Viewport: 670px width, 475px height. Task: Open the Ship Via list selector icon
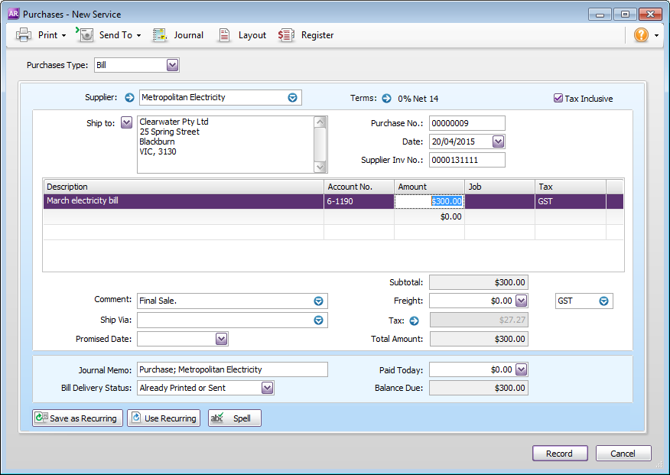[x=318, y=320]
